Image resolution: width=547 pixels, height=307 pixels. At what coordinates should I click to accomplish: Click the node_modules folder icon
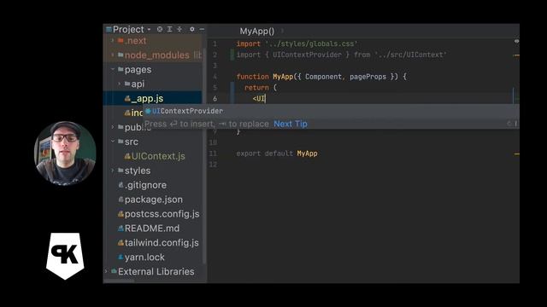[x=121, y=55]
